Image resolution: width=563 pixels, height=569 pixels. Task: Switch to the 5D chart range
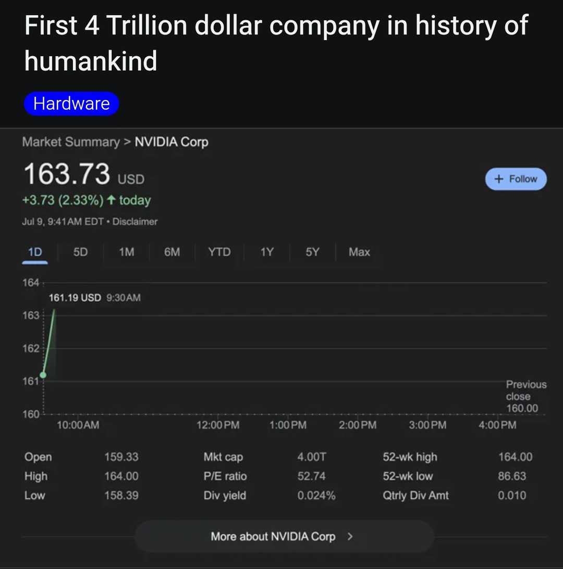[80, 252]
